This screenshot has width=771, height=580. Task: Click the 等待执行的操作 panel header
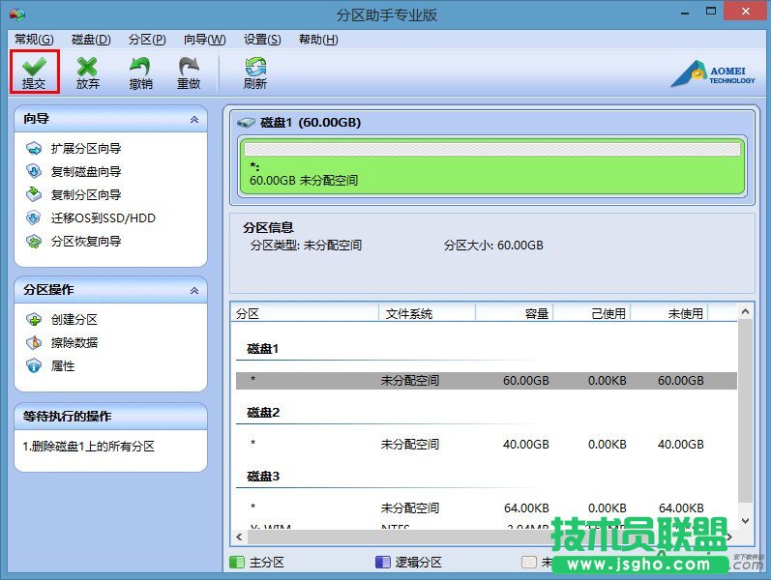(110, 417)
